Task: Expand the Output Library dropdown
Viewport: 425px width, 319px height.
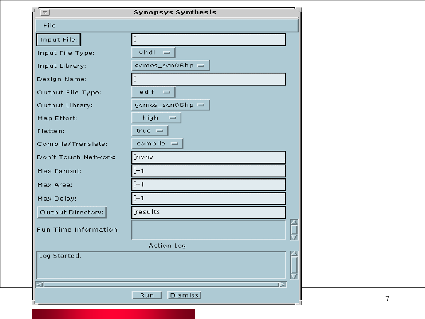Action: [170, 105]
